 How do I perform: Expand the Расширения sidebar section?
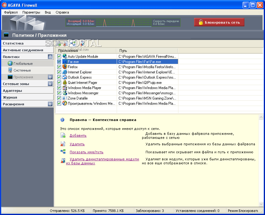click(50, 104)
